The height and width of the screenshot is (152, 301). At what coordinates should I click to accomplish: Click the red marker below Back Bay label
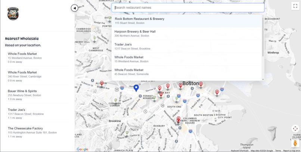[x=161, y=94]
